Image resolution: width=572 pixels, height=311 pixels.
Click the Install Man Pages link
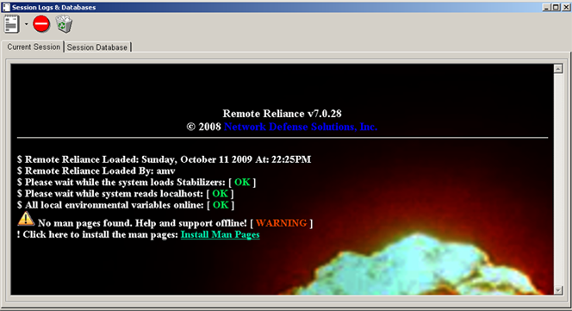click(220, 234)
